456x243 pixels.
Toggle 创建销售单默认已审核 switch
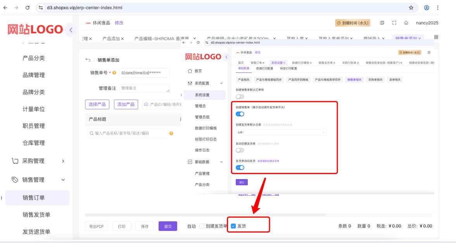point(240,97)
